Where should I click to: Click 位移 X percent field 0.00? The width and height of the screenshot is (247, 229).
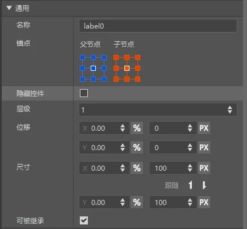click(104, 128)
